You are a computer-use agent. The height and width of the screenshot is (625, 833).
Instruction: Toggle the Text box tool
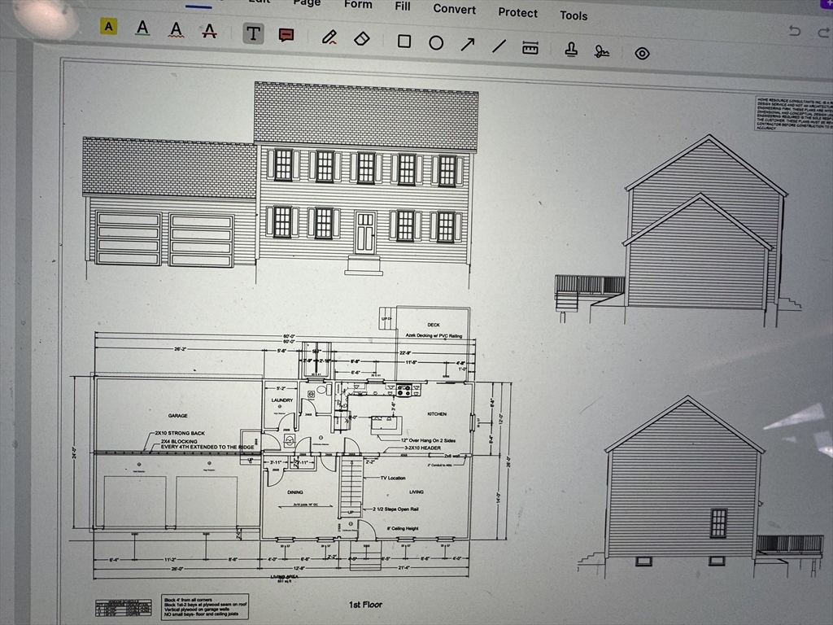pyautogui.click(x=253, y=33)
